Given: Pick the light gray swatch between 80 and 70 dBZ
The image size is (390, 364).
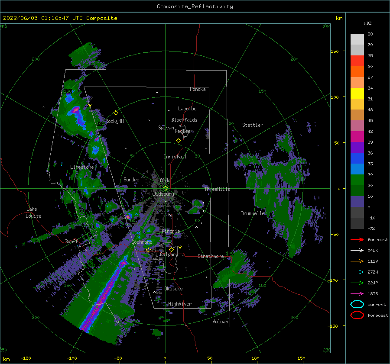Looking at the screenshot, I should [357, 39].
